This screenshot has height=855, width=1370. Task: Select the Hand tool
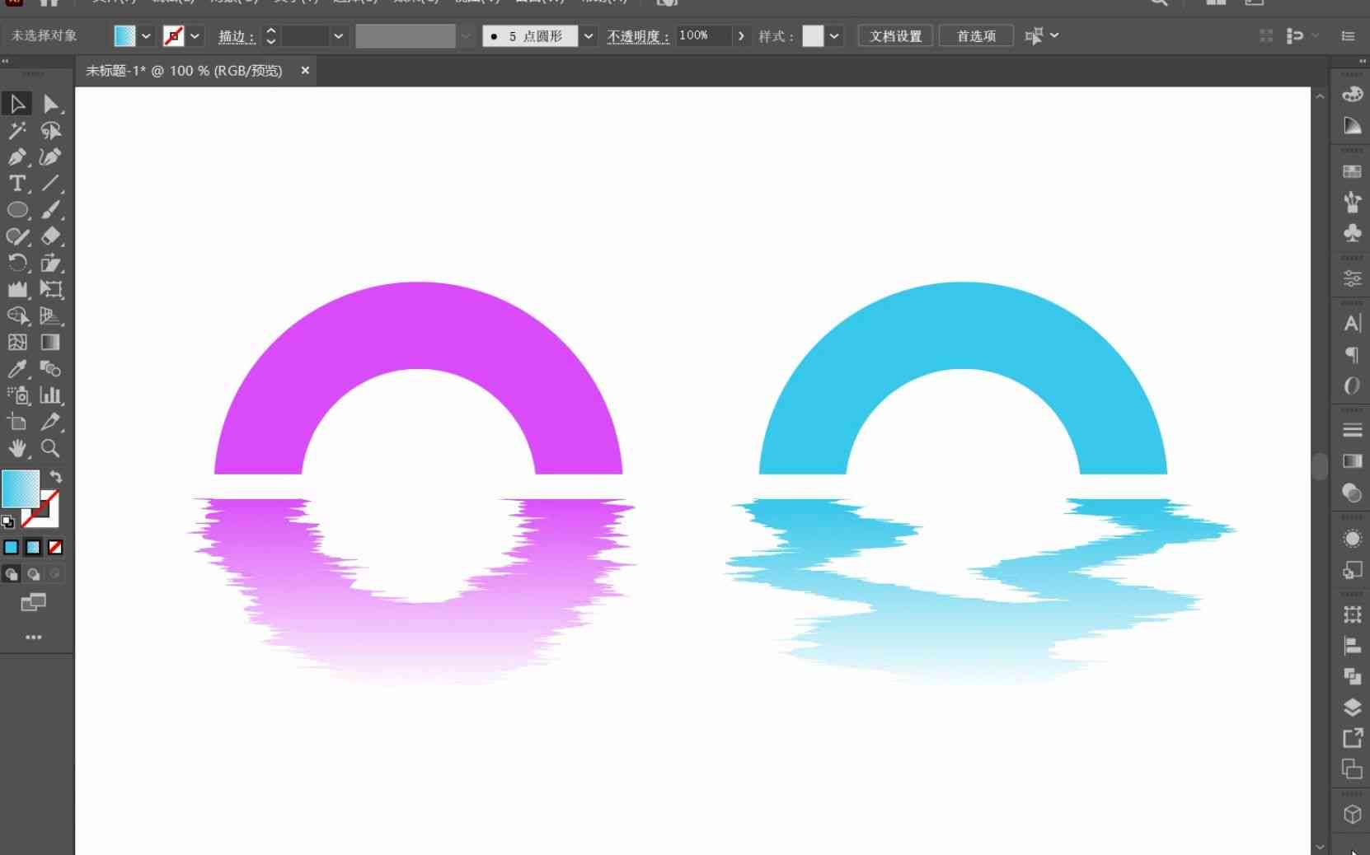tap(17, 448)
